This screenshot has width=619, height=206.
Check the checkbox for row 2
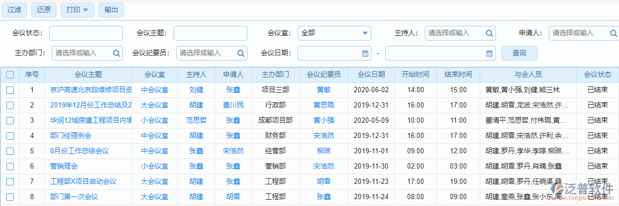[10, 105]
